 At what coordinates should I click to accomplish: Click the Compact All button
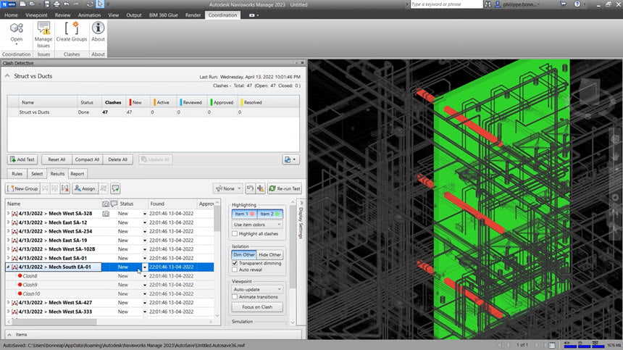click(x=87, y=159)
